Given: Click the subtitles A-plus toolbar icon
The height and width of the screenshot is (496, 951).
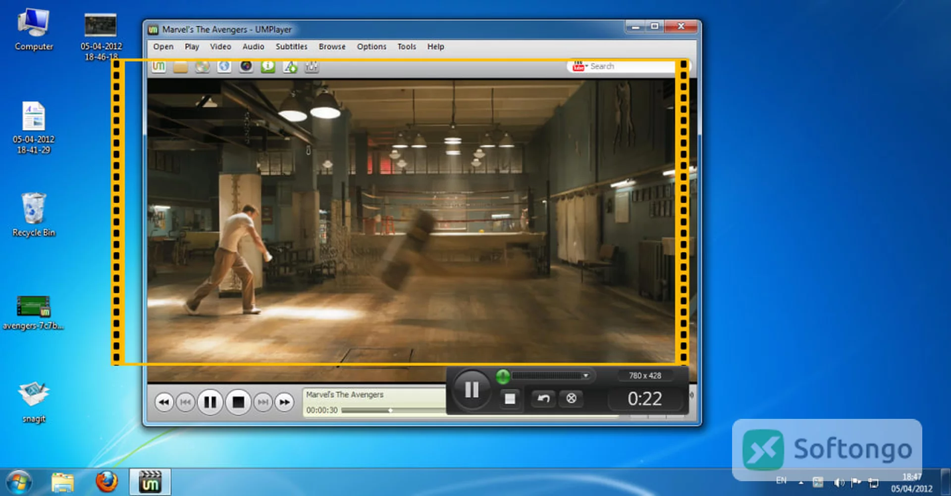Looking at the screenshot, I should (290, 66).
